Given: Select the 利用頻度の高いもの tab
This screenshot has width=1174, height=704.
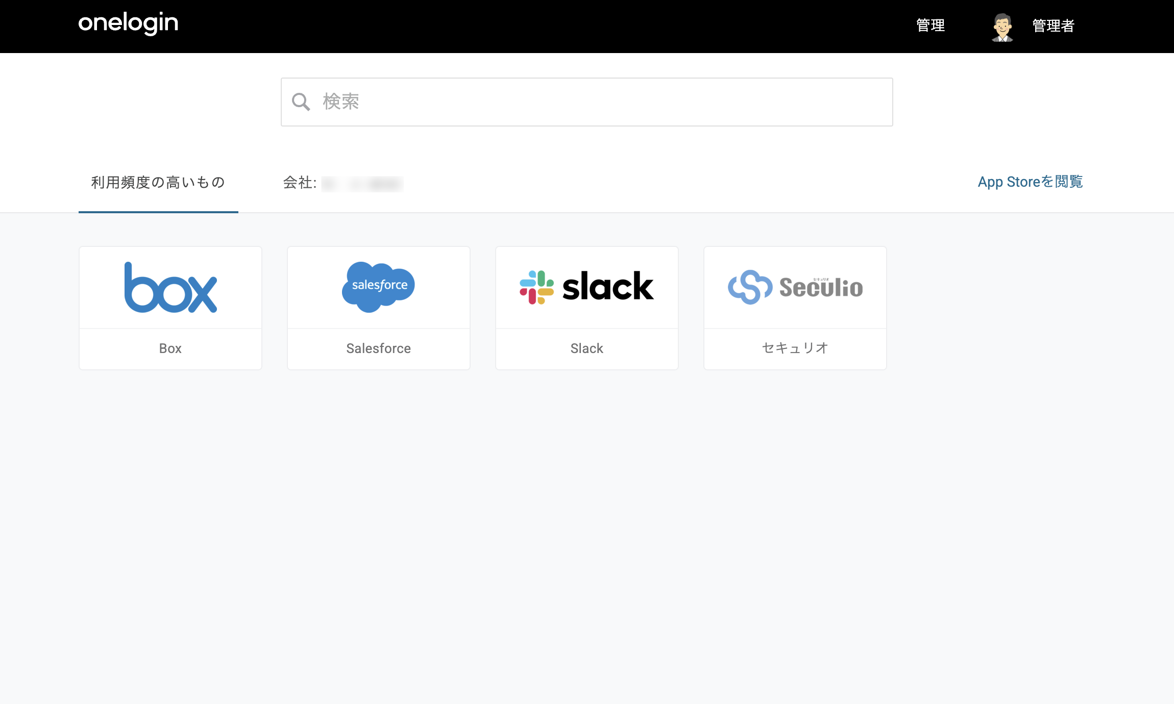Looking at the screenshot, I should [x=158, y=182].
